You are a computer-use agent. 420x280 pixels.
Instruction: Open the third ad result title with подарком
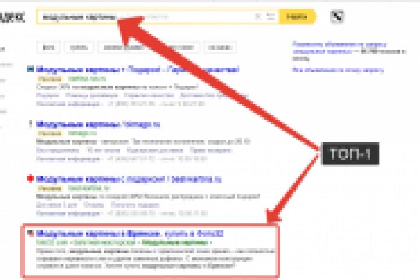[128, 178]
